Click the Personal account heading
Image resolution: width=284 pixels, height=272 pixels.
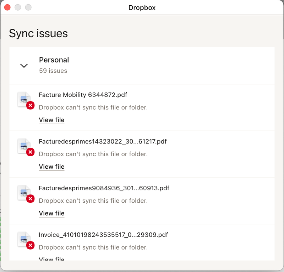54,60
